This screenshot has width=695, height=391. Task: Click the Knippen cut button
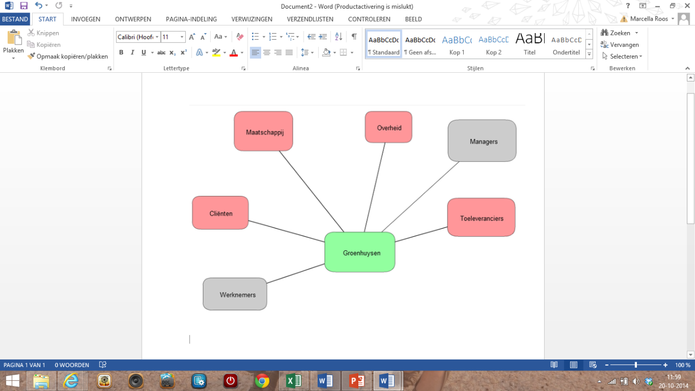(x=43, y=33)
